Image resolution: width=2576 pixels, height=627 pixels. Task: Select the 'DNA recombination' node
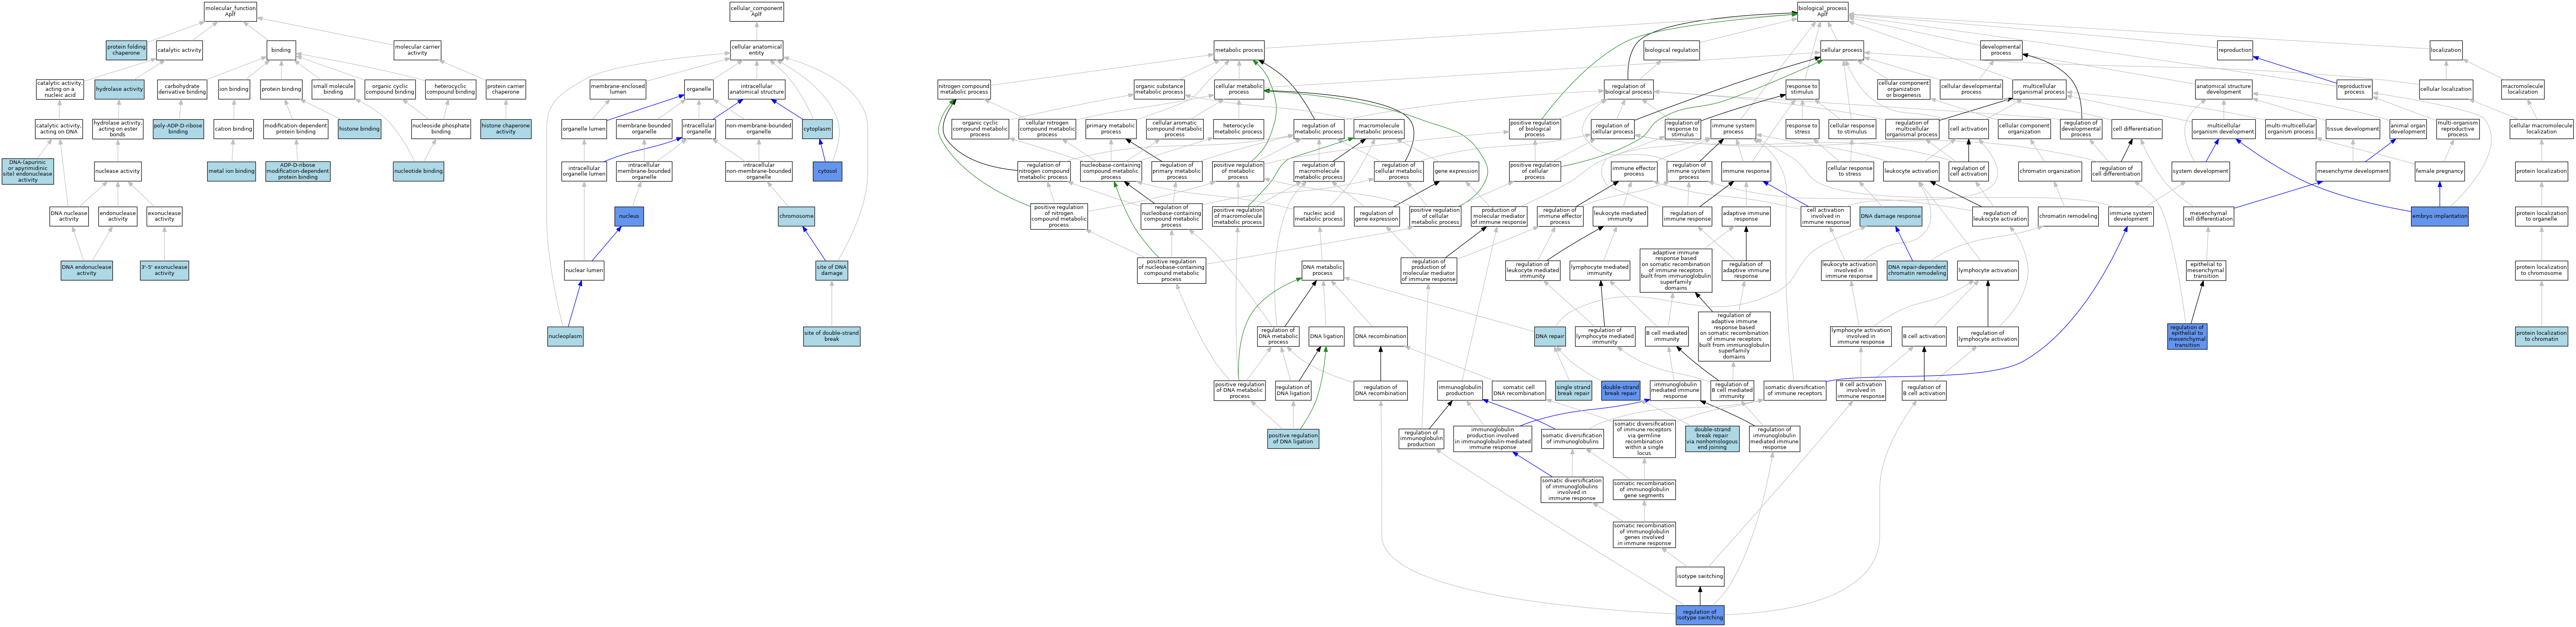1380,336
